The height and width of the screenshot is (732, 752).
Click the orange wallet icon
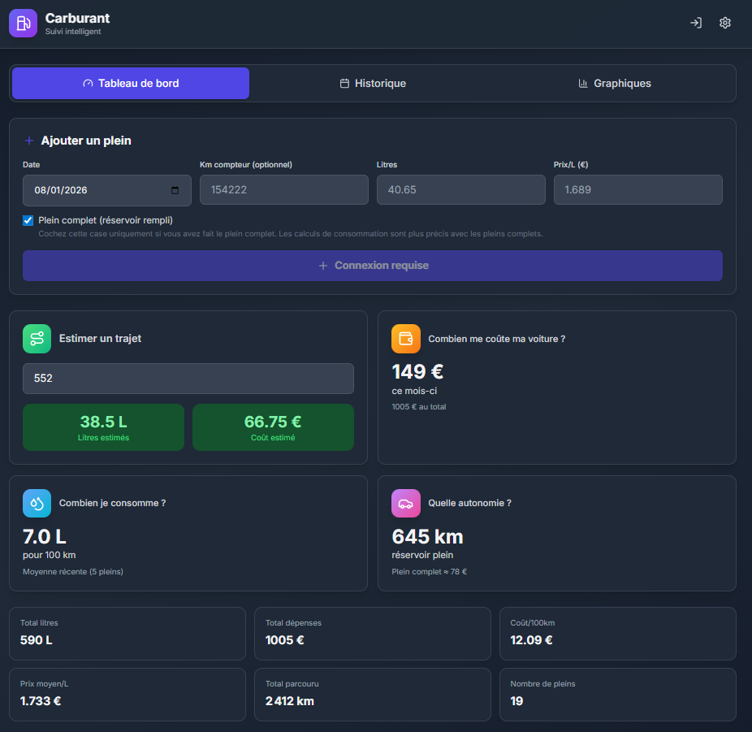[405, 339]
